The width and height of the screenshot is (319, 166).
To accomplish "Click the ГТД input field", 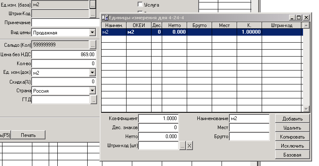I will point(61,100).
